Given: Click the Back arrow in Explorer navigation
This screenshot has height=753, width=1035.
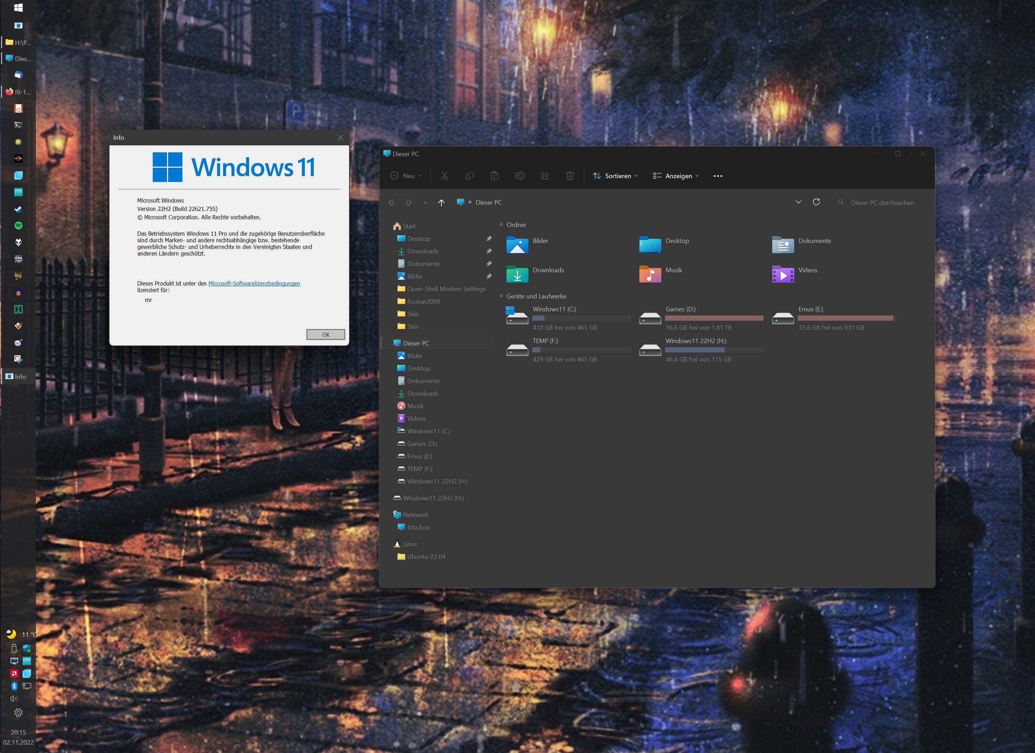Looking at the screenshot, I should [391, 203].
